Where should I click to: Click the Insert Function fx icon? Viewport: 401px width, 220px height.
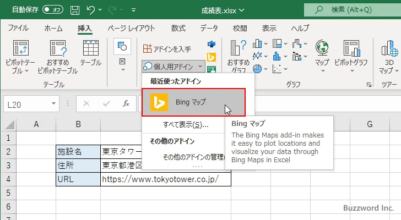pyautogui.click(x=126, y=103)
